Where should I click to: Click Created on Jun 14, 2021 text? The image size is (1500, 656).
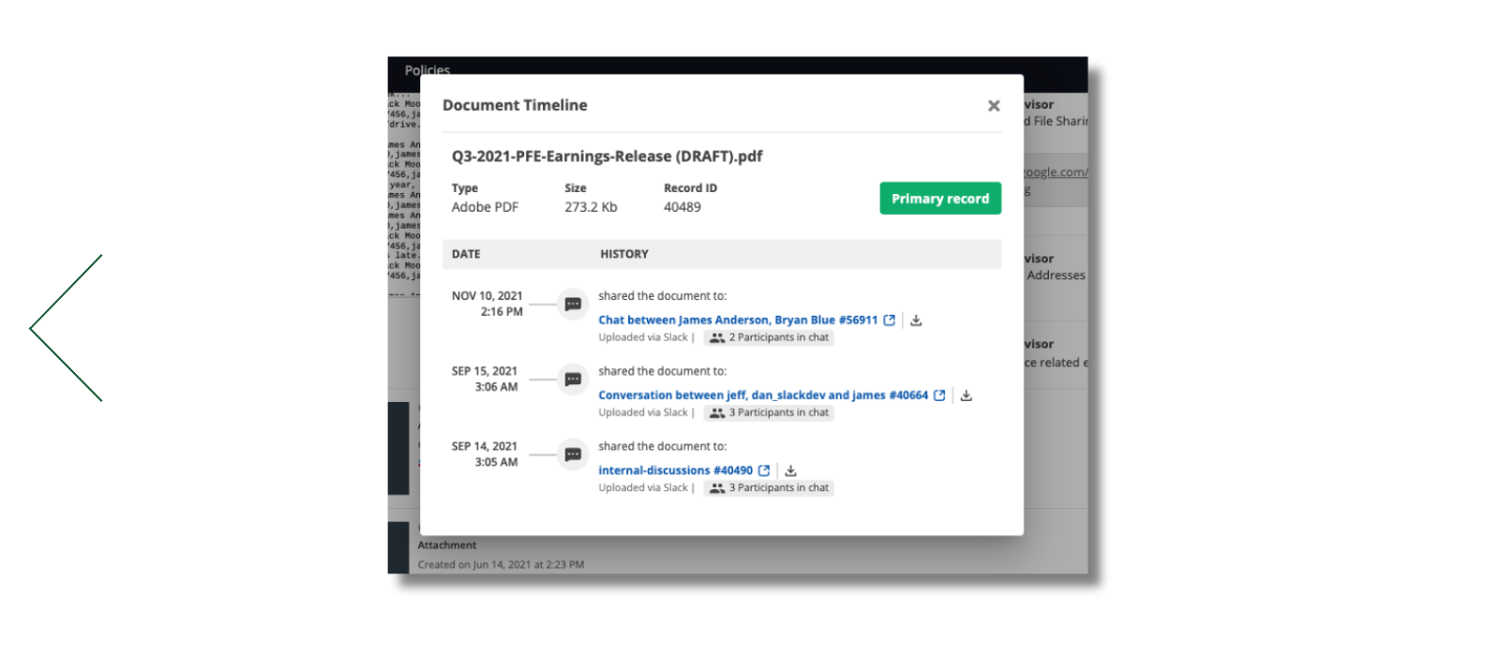tap(501, 564)
